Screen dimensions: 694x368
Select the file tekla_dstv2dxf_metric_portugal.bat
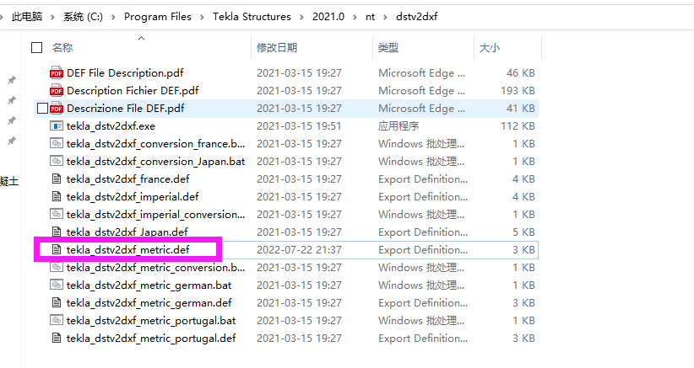click(151, 320)
